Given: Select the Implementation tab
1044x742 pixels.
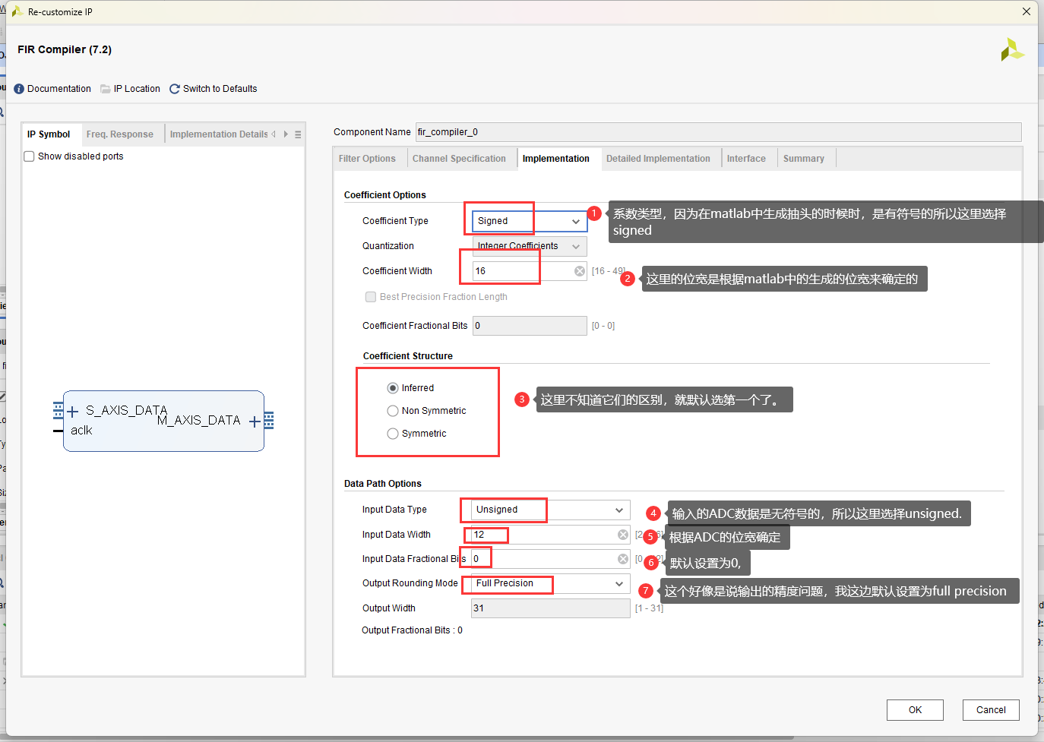Looking at the screenshot, I should 556,159.
